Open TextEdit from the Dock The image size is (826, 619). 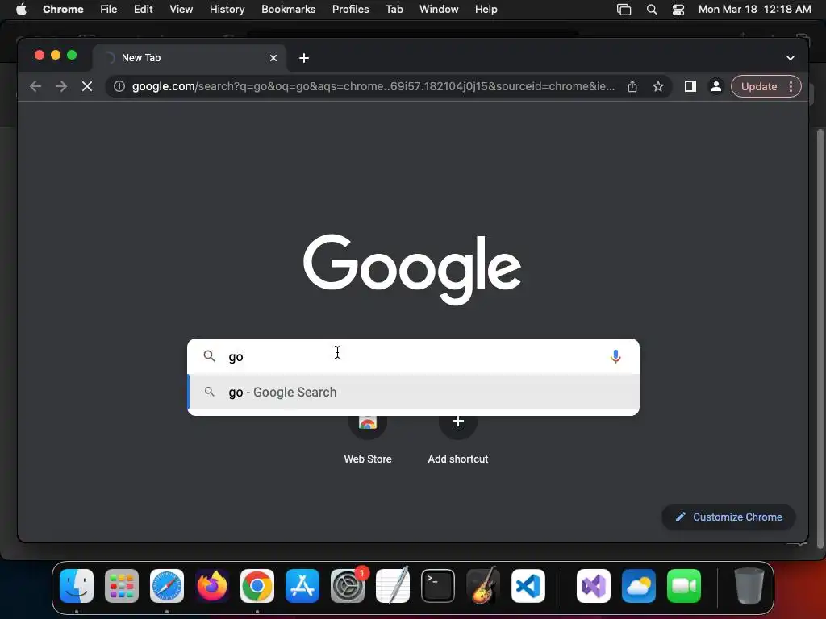393,586
